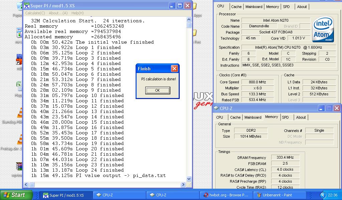
Task: Switch to first CPU-Z taskbar button
Action: (119, 195)
